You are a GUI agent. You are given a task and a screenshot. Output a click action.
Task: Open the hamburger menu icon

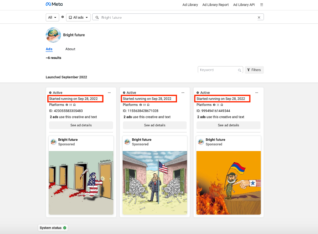pos(261,5)
